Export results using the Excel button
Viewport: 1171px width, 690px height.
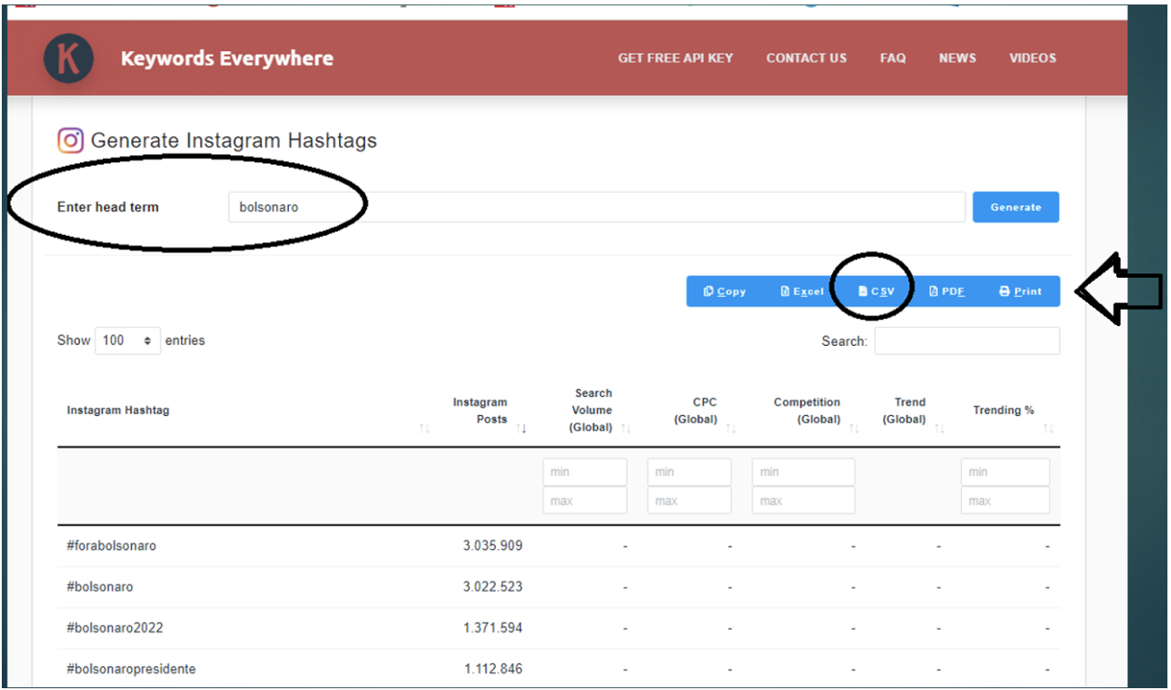pos(802,291)
